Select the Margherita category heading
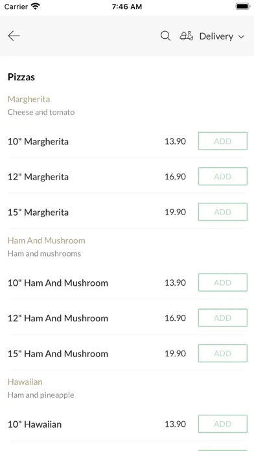The height and width of the screenshot is (451, 254). point(29,99)
